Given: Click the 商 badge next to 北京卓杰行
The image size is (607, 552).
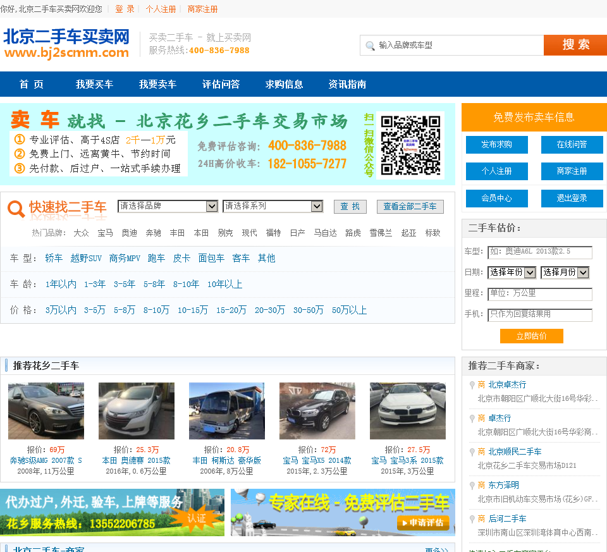Looking at the screenshot, I should [481, 384].
